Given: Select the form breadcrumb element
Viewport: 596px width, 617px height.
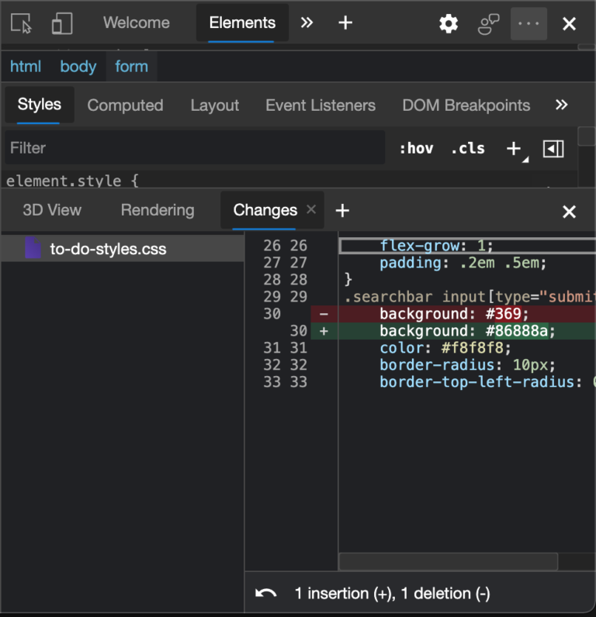Looking at the screenshot, I should point(131,67).
